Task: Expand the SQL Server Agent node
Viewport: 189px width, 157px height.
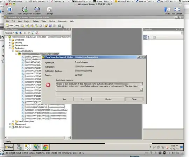Action: [x=10, y=127]
